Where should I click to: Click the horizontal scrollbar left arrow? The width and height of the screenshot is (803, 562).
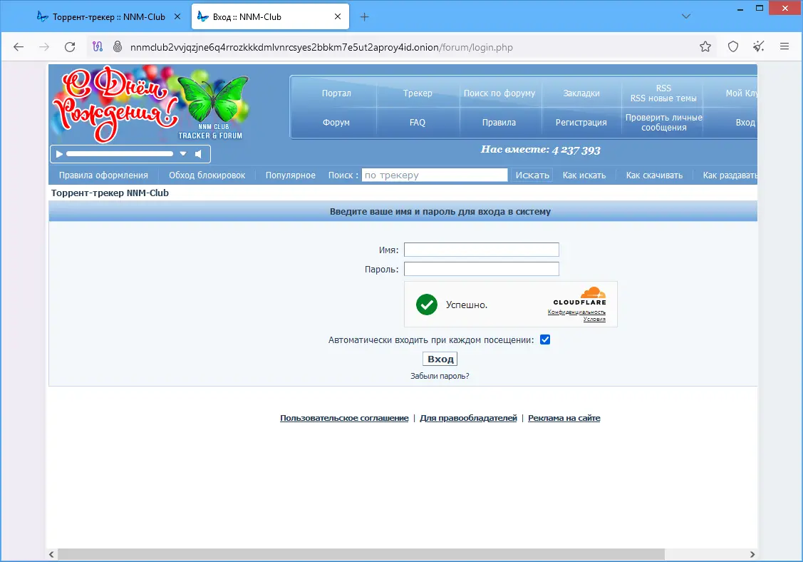pos(51,554)
